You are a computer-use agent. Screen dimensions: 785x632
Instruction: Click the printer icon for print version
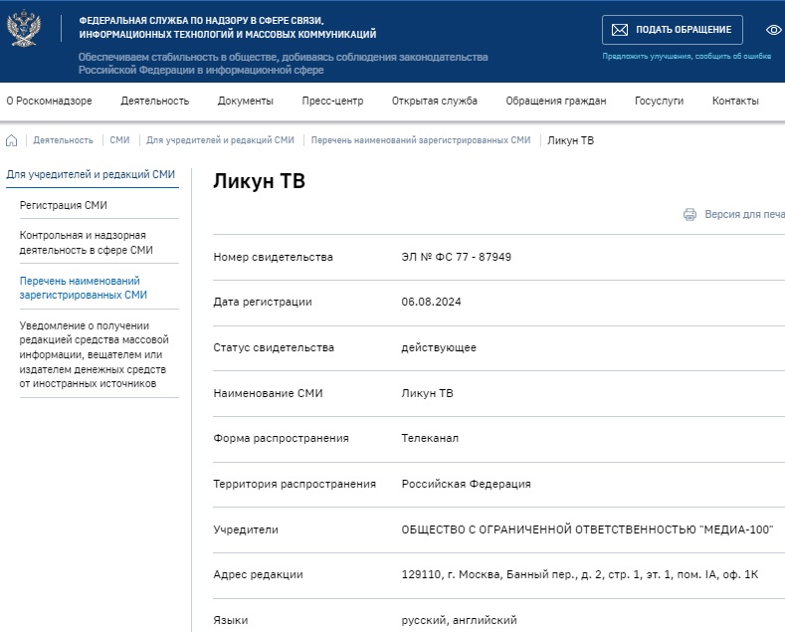(x=689, y=214)
